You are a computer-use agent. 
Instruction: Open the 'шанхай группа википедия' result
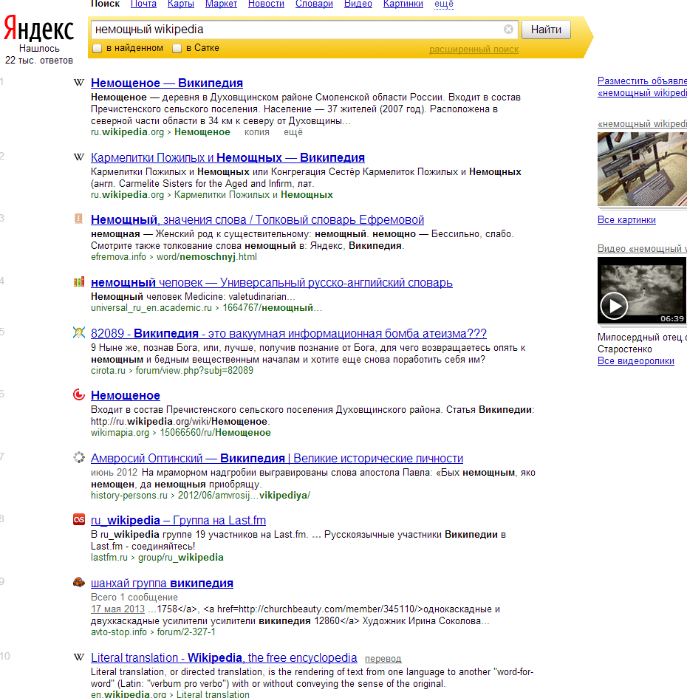click(162, 583)
